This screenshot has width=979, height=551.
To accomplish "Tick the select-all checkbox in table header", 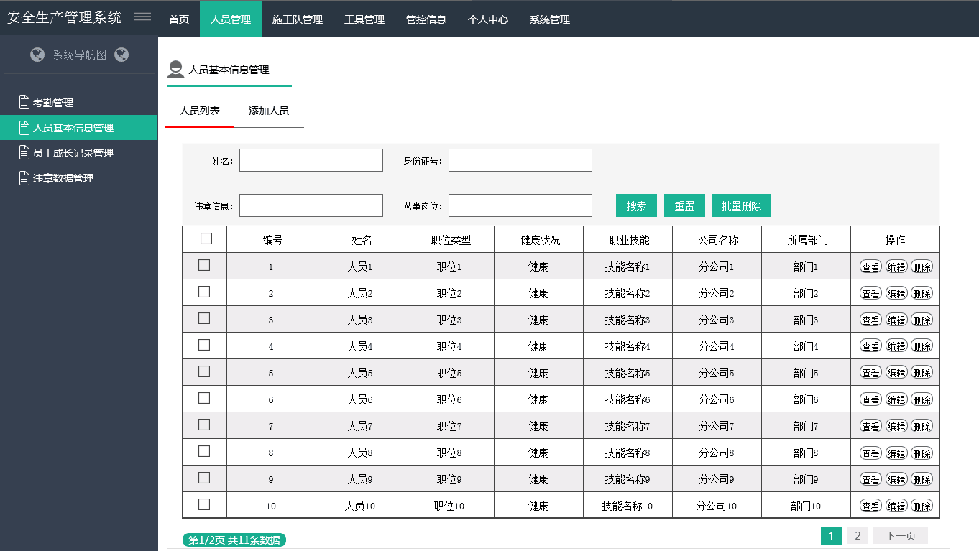I will pyautogui.click(x=206, y=239).
